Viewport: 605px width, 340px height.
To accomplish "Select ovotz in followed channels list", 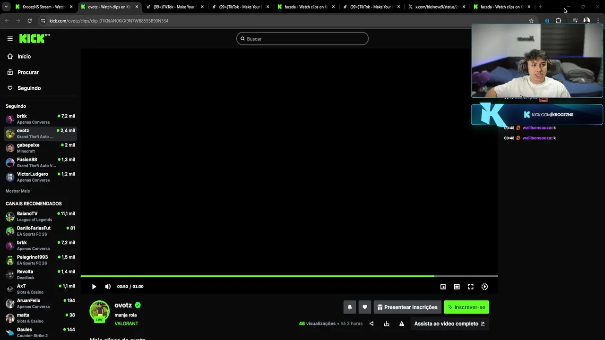I will [x=41, y=134].
